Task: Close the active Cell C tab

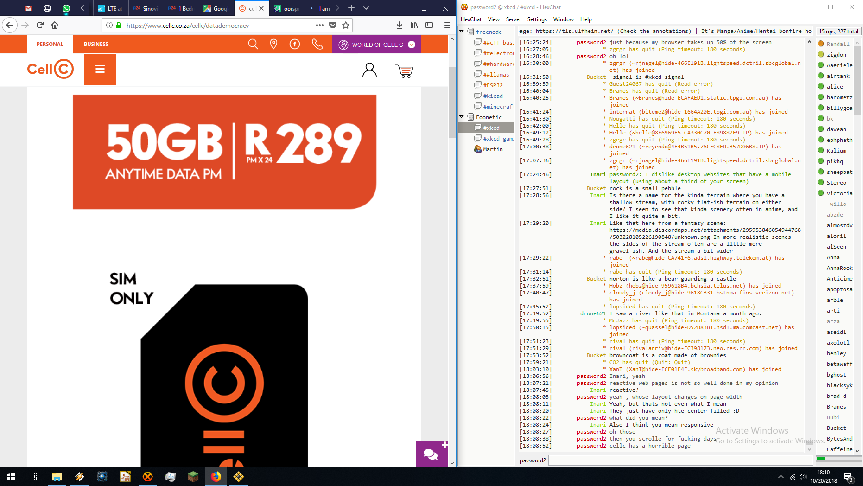Action: pos(261,8)
